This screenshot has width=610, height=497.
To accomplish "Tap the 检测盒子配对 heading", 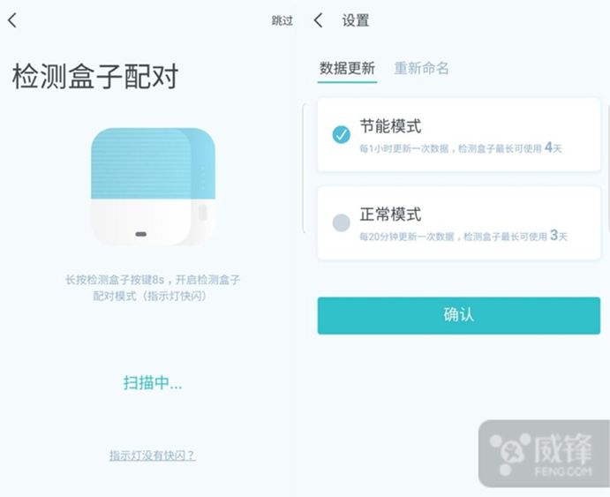I will point(95,77).
